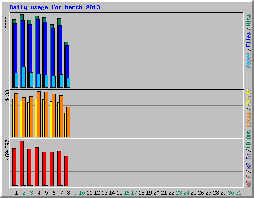The width and height of the screenshot is (254, 198).
Task: Click day 17 on the x-axis
Action: click(134, 193)
